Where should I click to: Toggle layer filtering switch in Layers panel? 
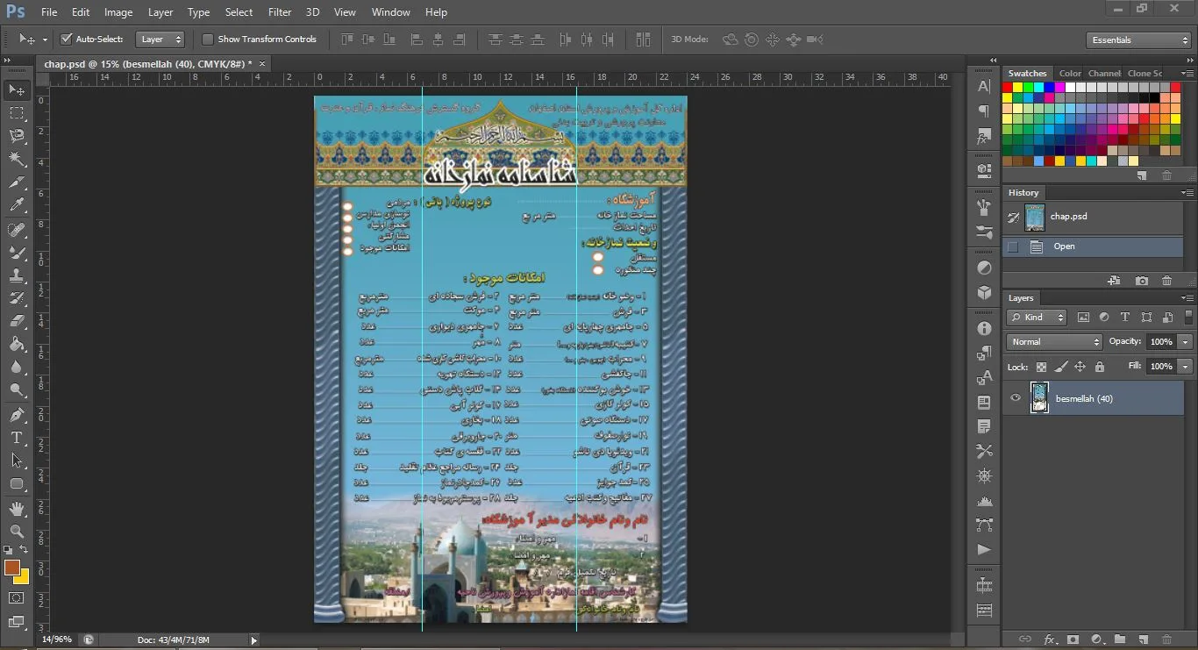point(1188,318)
